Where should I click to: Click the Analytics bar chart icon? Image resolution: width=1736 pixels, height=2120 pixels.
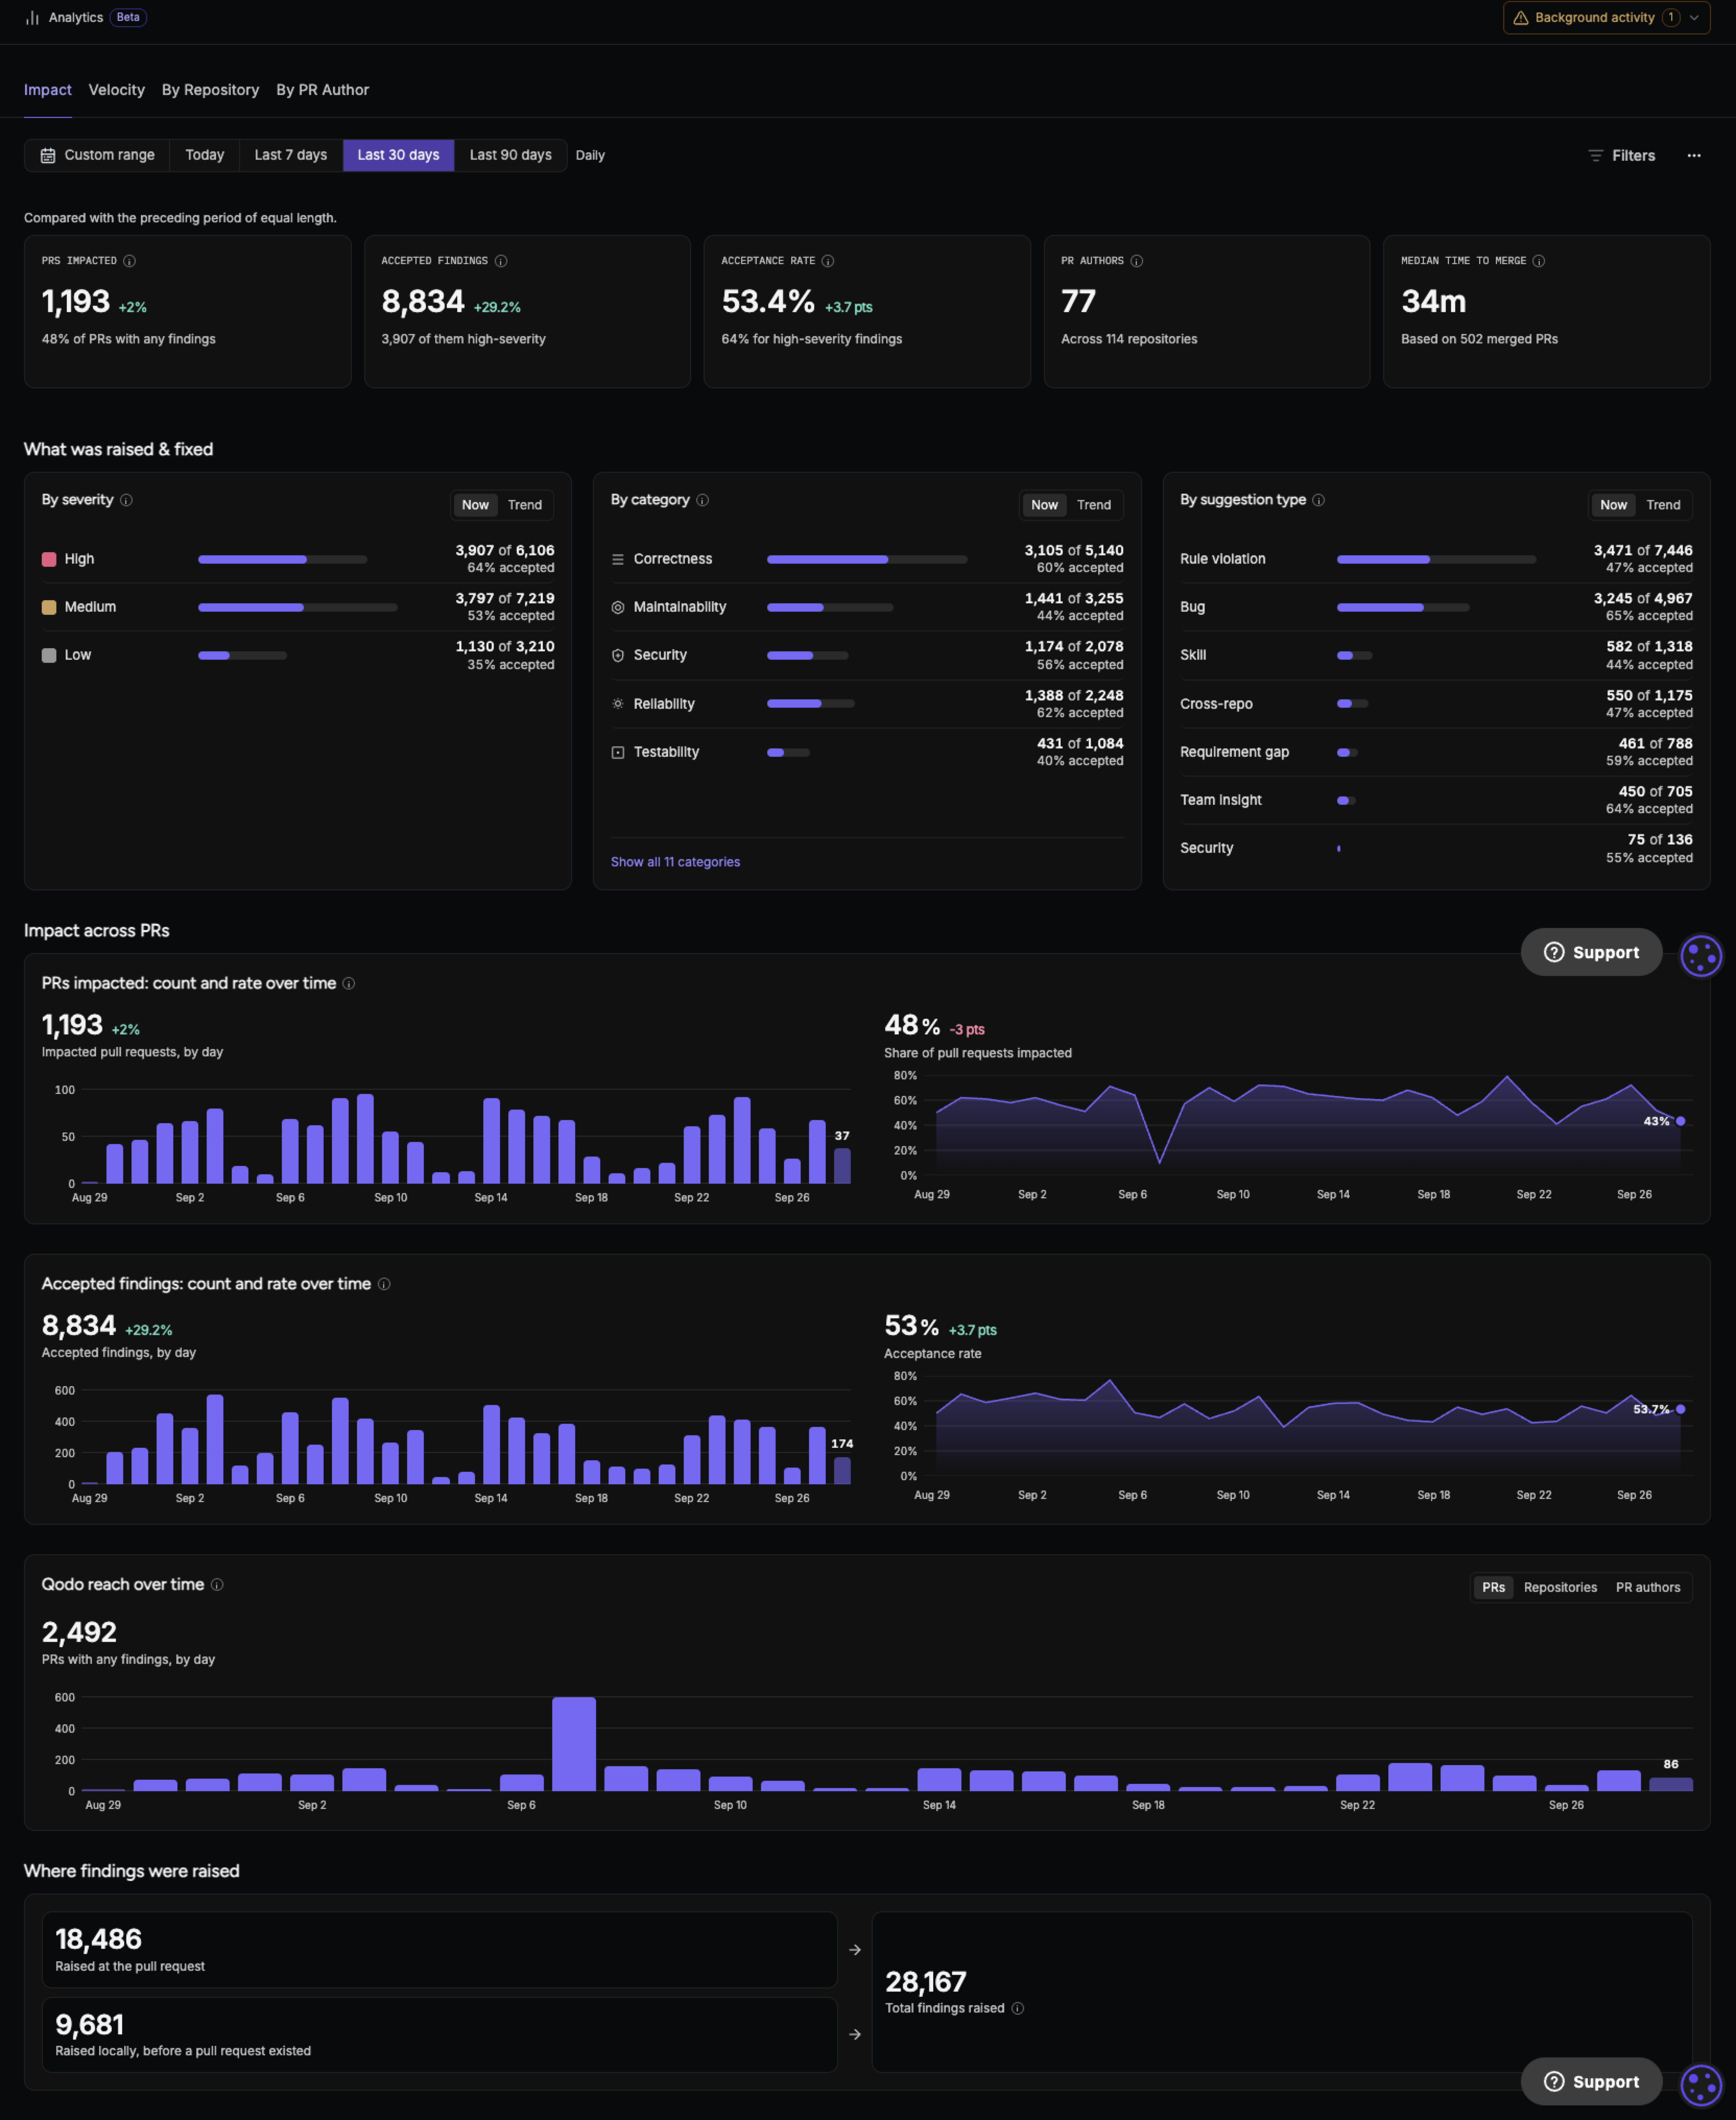(x=32, y=18)
